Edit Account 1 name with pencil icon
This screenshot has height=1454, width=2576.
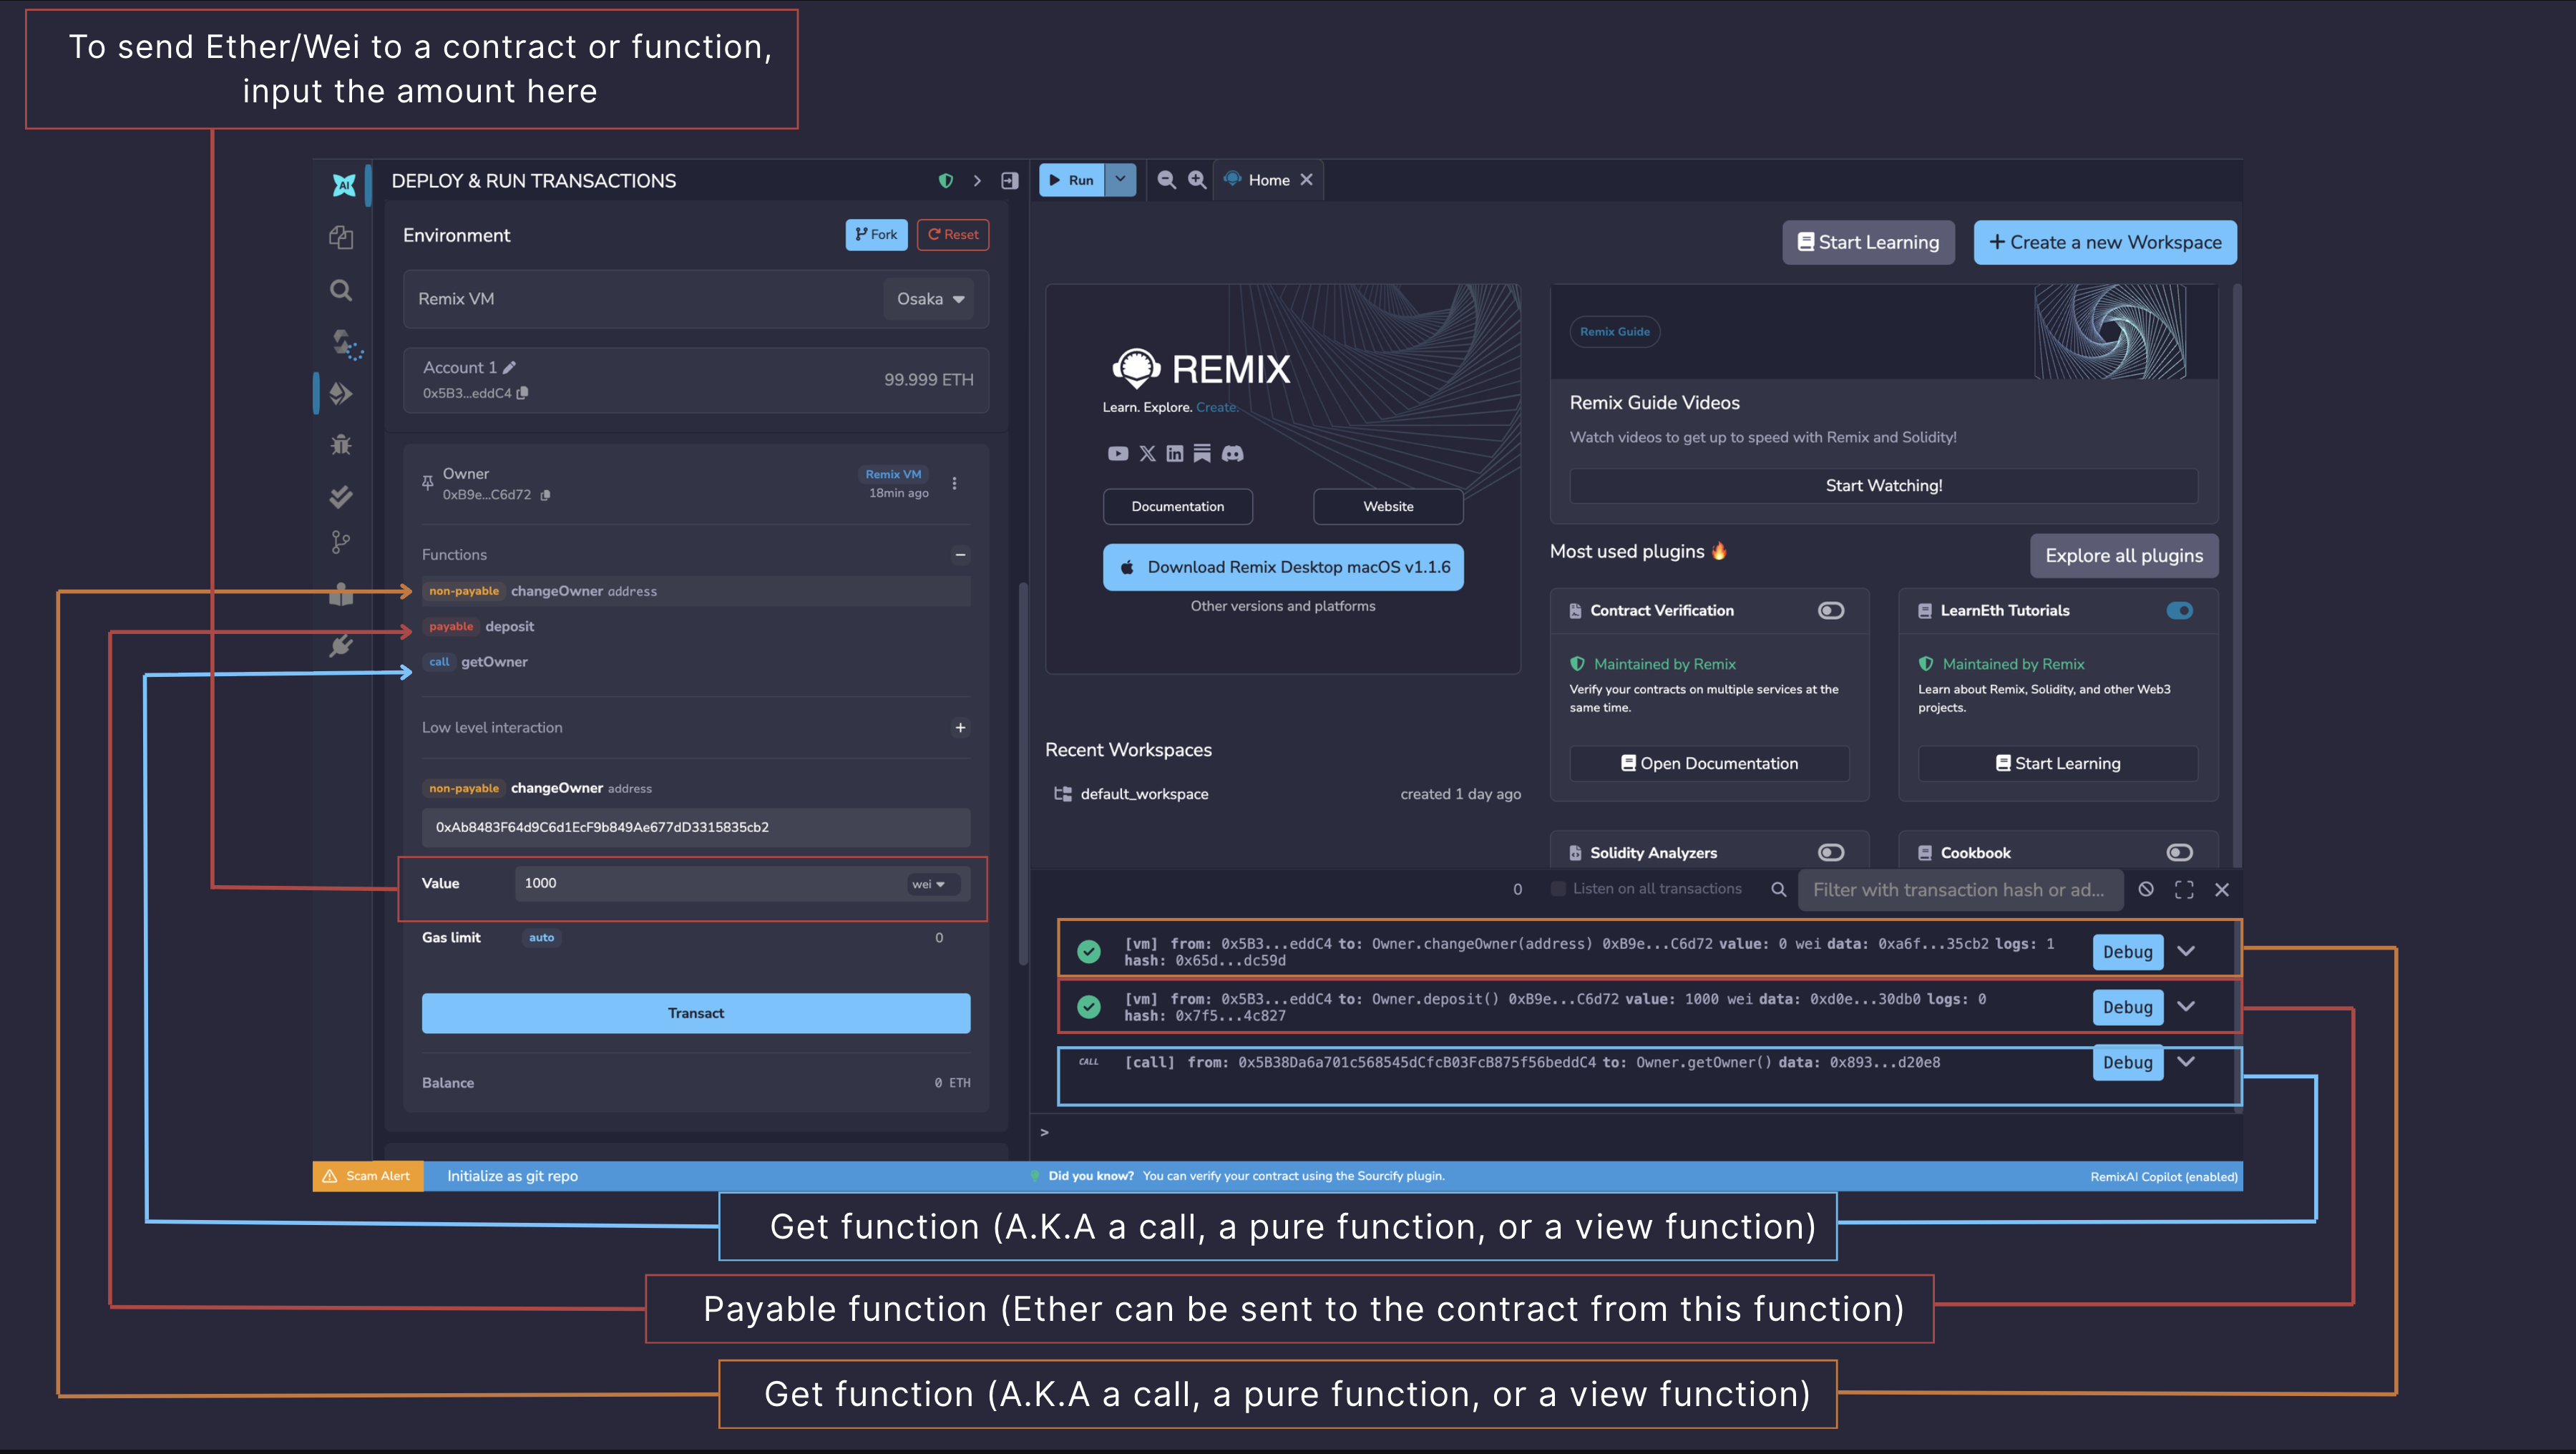509,367
